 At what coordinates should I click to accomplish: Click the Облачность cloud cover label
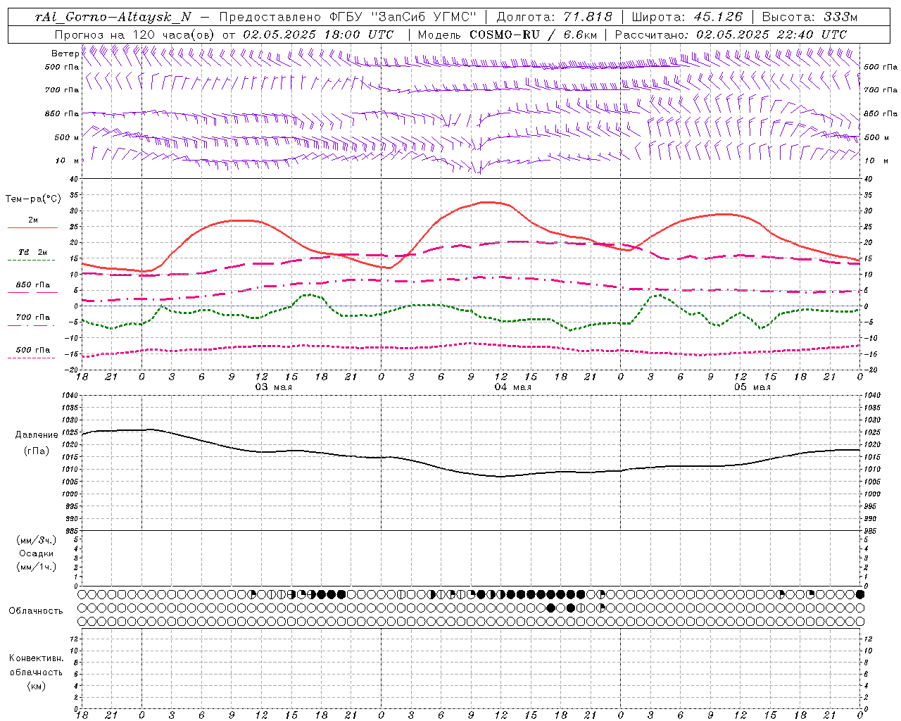click(36, 611)
